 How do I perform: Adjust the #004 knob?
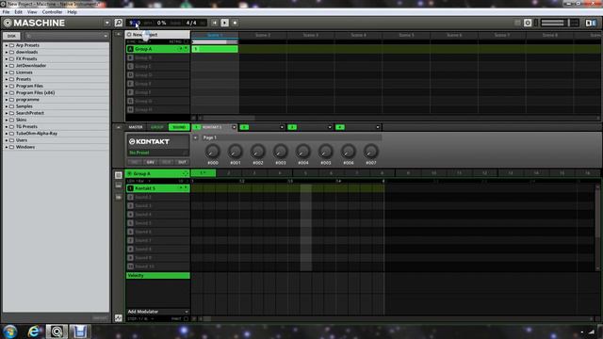(303, 152)
